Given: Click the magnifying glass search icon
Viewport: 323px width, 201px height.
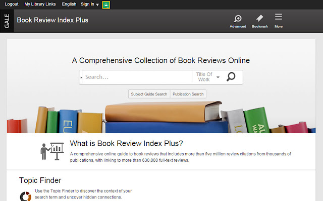Looking at the screenshot, I should coord(231,77).
